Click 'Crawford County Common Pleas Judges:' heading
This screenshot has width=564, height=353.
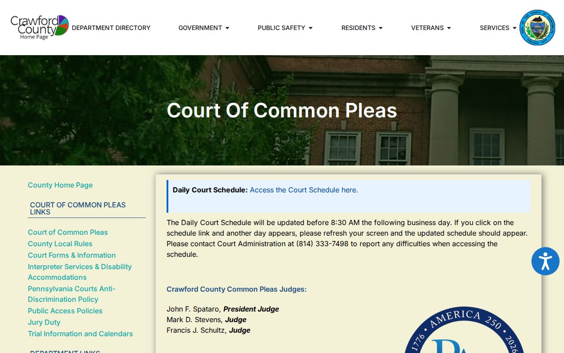click(x=237, y=289)
